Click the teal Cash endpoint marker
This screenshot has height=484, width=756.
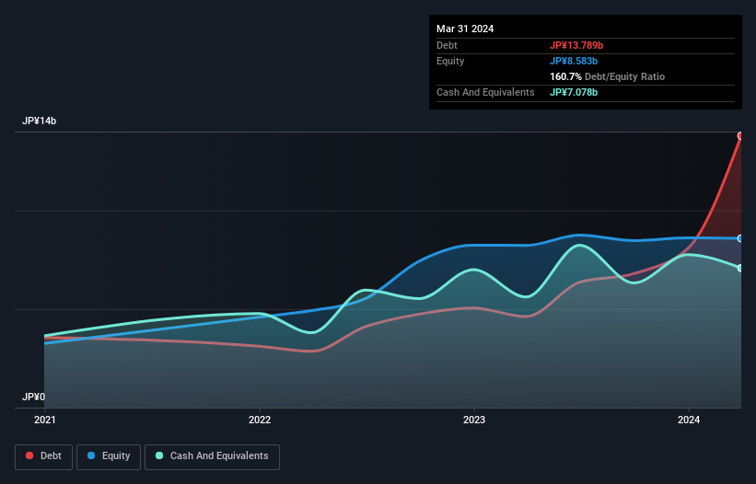tap(740, 269)
